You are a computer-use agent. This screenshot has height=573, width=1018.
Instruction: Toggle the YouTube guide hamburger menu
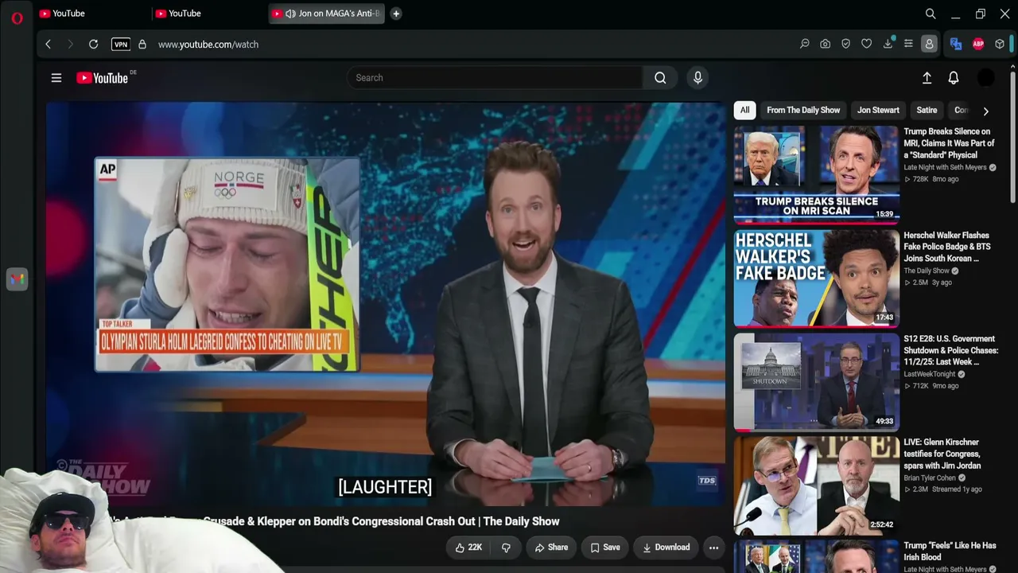[56, 78]
